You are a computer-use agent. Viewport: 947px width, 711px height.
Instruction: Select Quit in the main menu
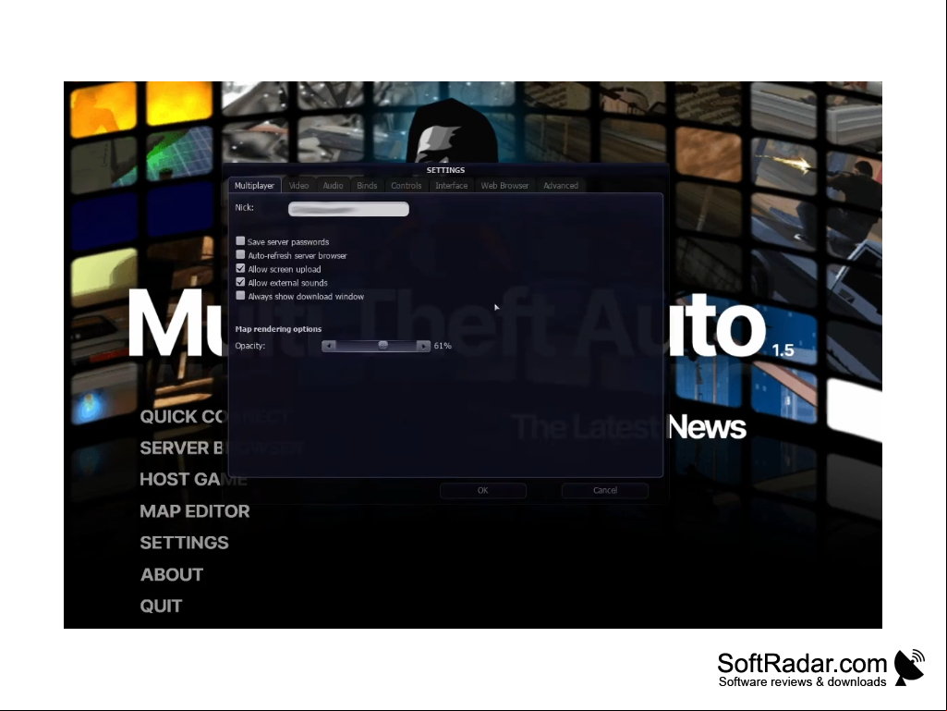161,606
